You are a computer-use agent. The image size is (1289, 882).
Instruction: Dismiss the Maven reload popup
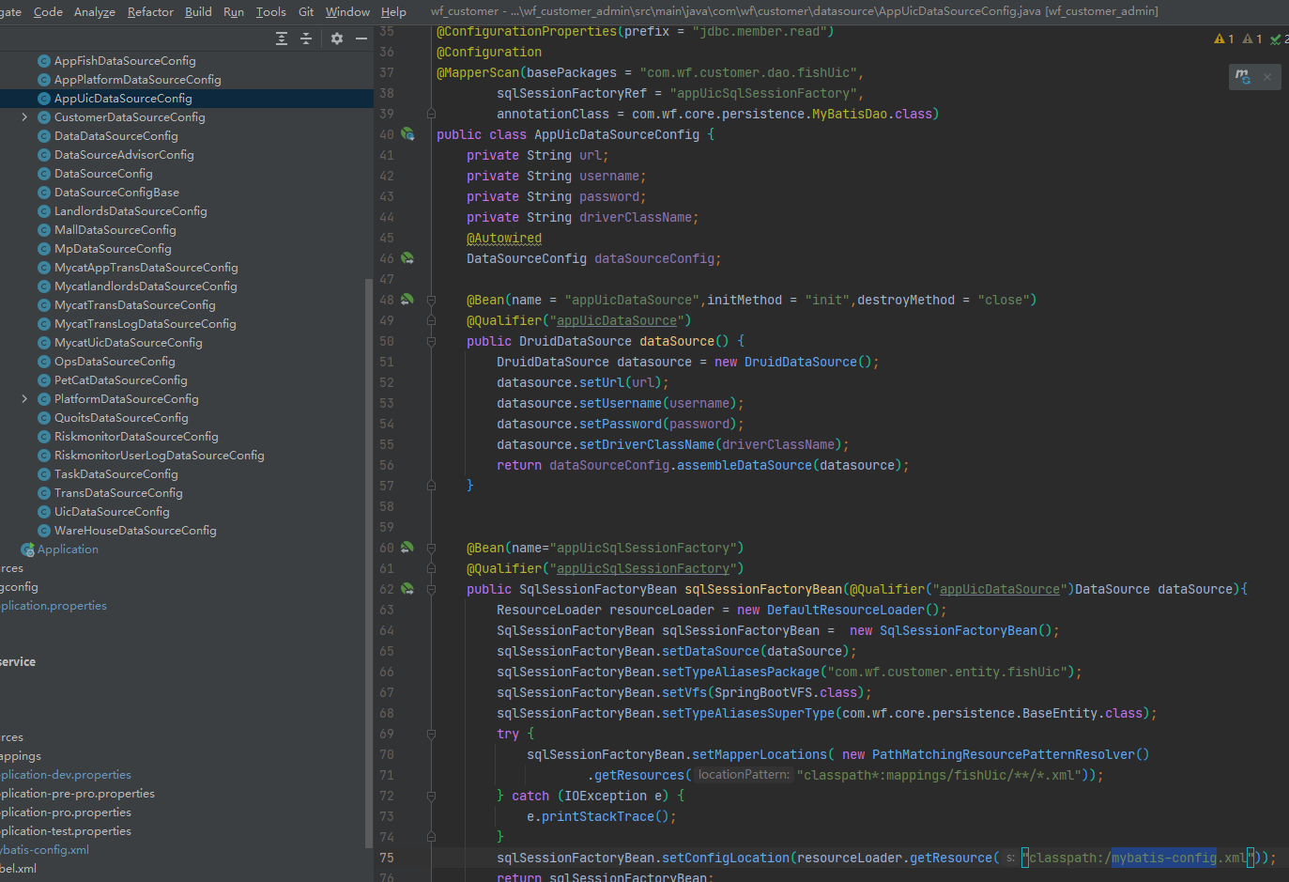(1267, 77)
